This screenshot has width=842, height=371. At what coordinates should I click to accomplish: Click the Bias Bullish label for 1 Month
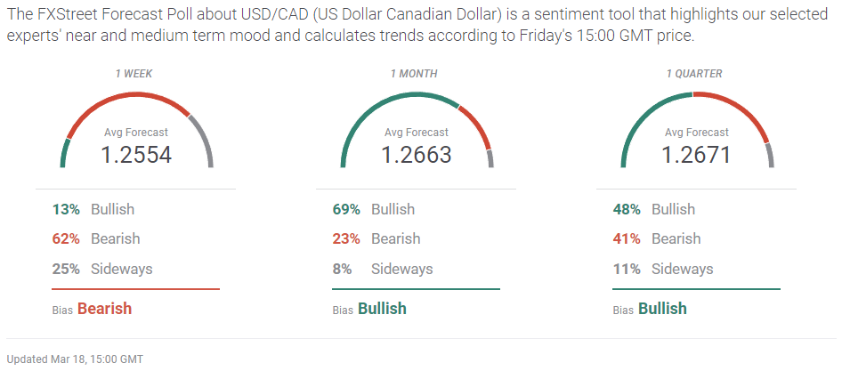tap(369, 309)
